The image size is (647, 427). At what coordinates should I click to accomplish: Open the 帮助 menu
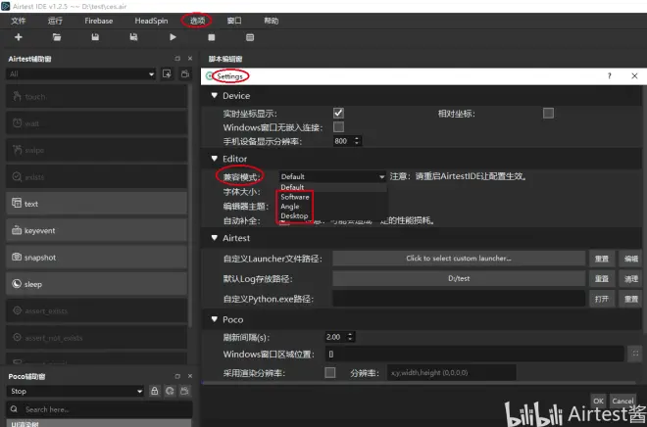(x=272, y=21)
